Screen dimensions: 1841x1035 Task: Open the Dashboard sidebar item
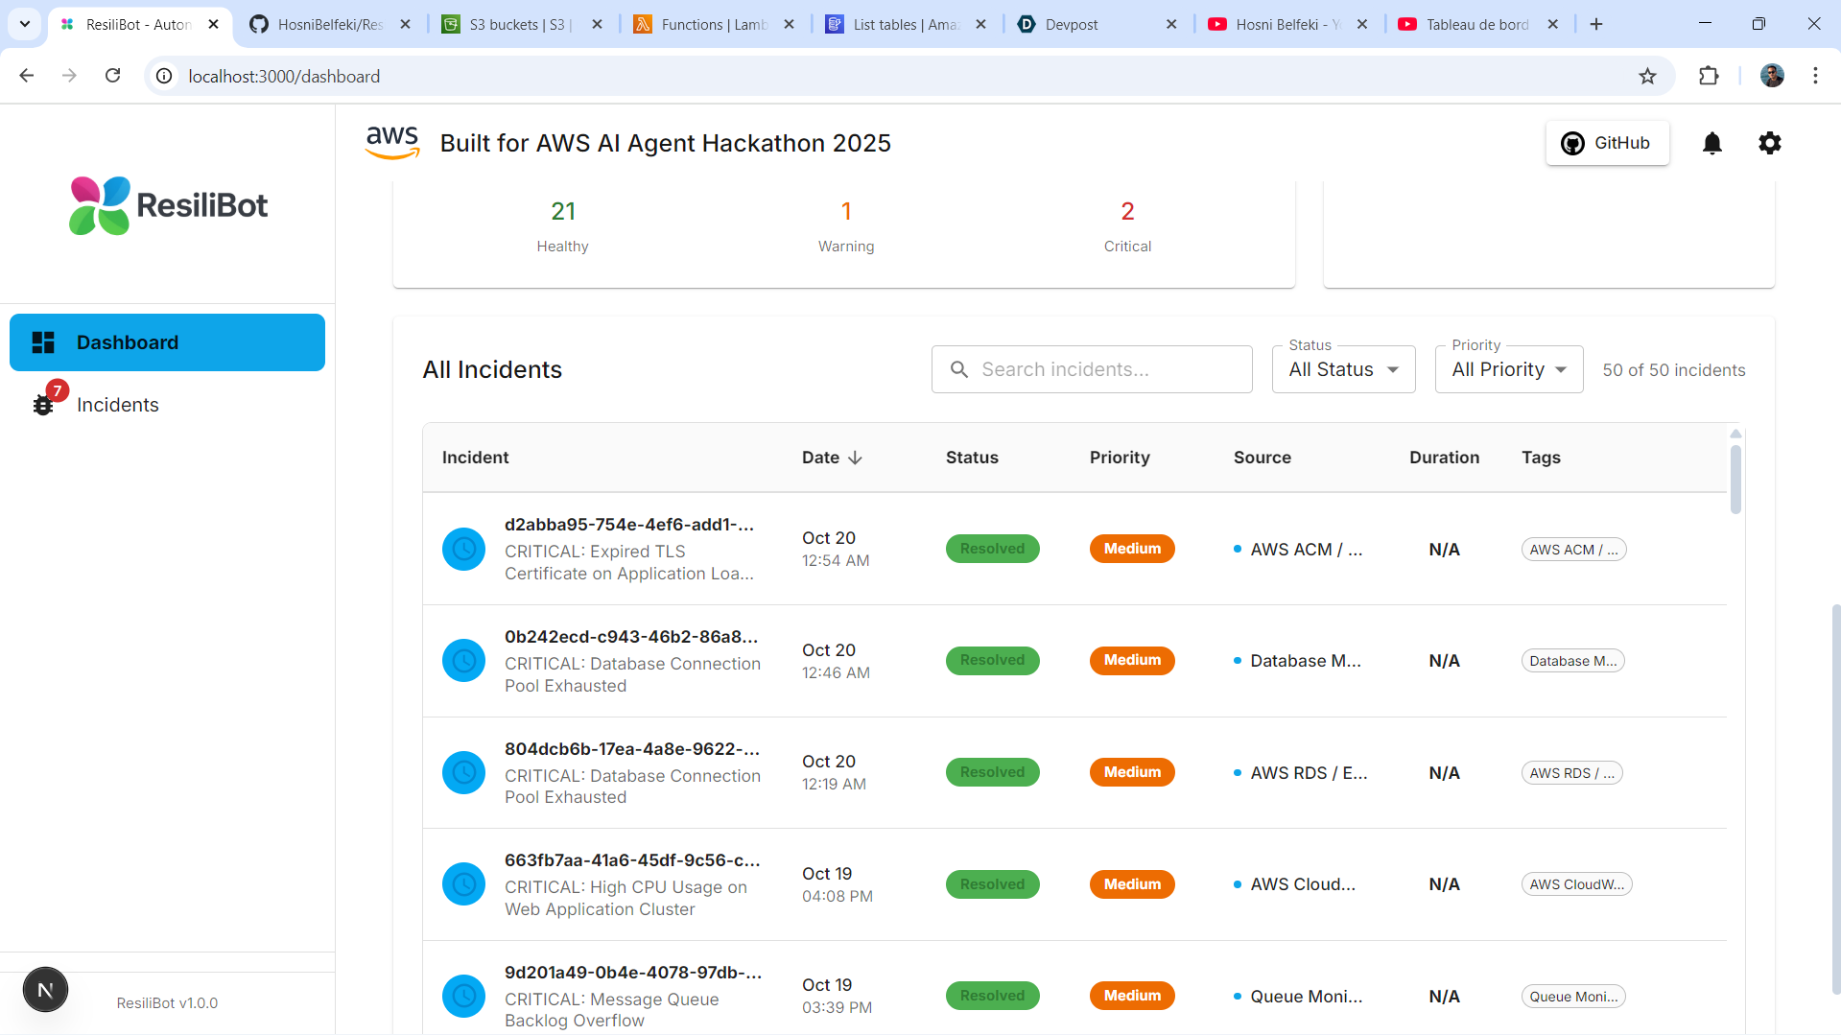167,342
